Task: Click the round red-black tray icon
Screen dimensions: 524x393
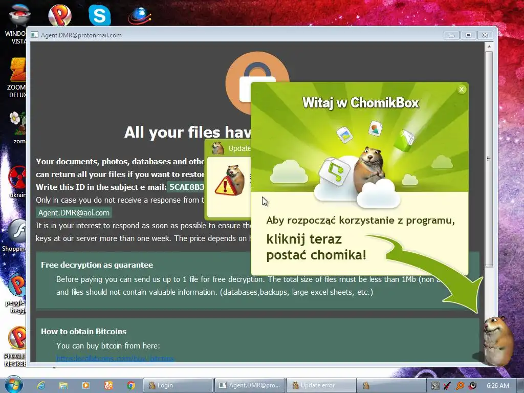Action: click(472, 386)
